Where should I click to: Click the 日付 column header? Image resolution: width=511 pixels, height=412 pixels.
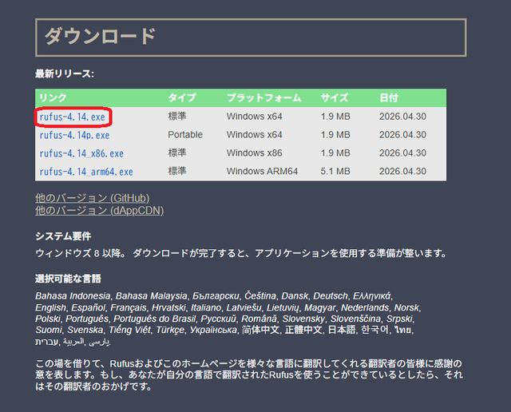pyautogui.click(x=389, y=97)
